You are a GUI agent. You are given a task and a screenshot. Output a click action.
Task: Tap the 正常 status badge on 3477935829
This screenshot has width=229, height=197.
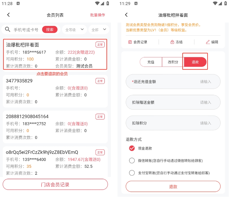pos(100,81)
